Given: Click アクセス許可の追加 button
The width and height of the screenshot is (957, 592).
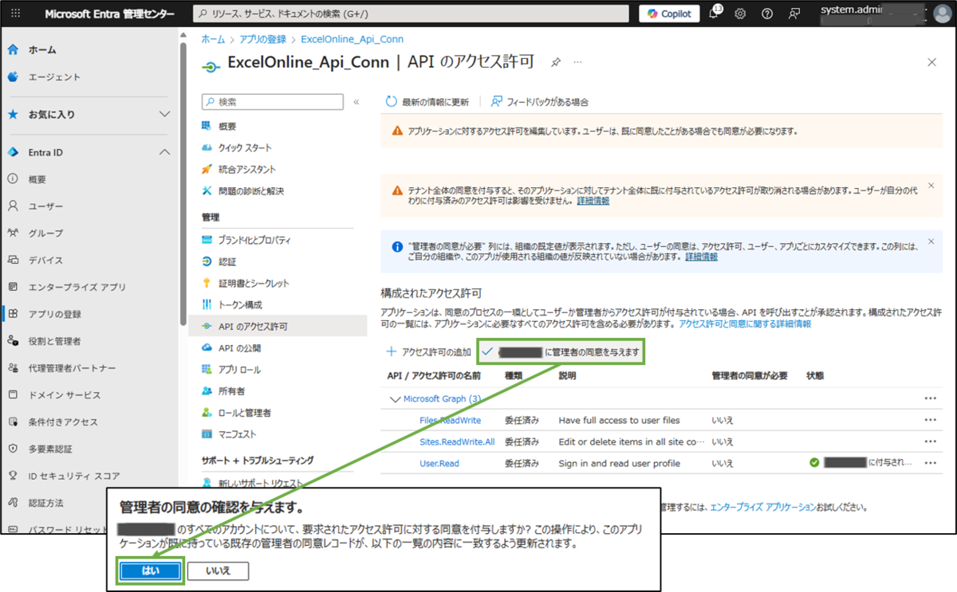Looking at the screenshot, I should pyautogui.click(x=428, y=352).
